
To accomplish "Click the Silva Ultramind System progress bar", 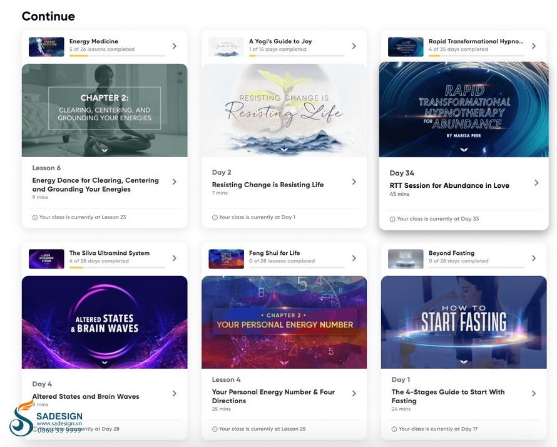I will click(x=117, y=267).
